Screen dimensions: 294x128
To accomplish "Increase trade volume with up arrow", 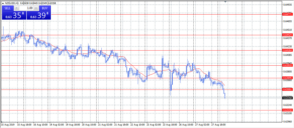I will [36, 8].
